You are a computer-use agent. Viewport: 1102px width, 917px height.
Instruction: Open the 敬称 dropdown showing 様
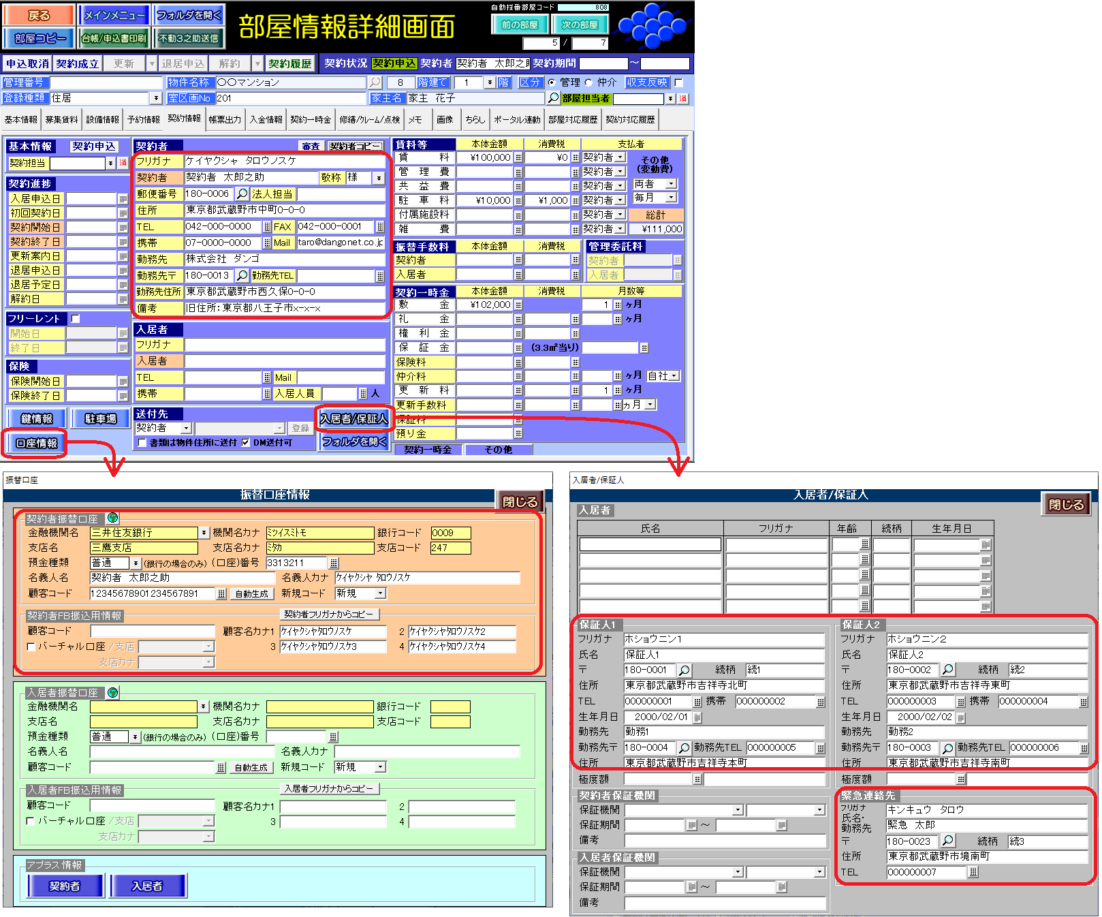(x=378, y=178)
